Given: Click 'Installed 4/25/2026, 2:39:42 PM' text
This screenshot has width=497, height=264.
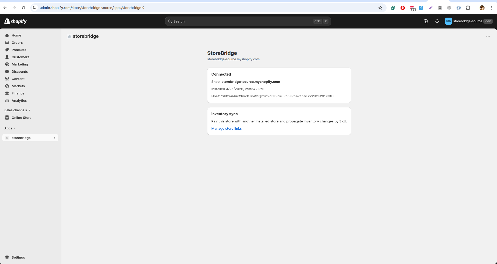Looking at the screenshot, I should [237, 89].
